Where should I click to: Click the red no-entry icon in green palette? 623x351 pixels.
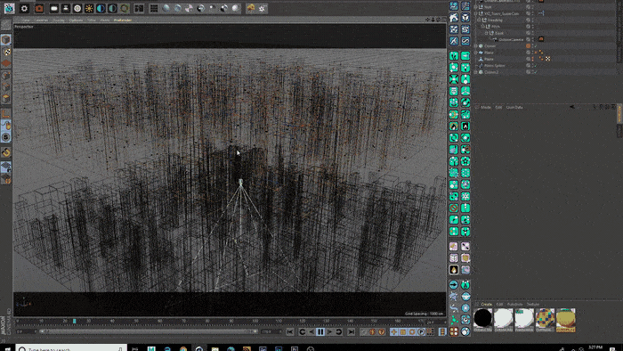click(x=454, y=208)
